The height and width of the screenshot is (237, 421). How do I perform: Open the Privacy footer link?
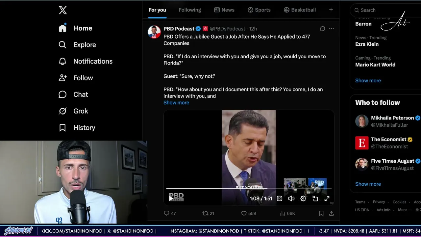(x=379, y=202)
